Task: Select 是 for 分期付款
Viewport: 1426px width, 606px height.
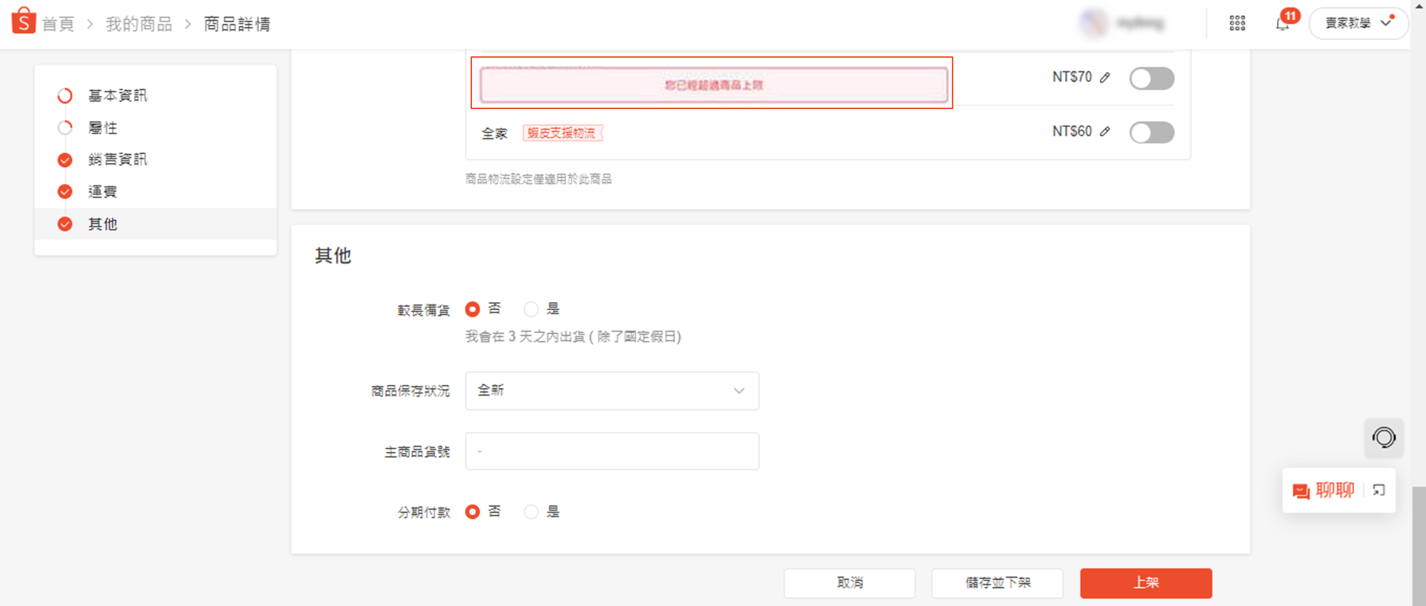Action: pyautogui.click(x=531, y=512)
